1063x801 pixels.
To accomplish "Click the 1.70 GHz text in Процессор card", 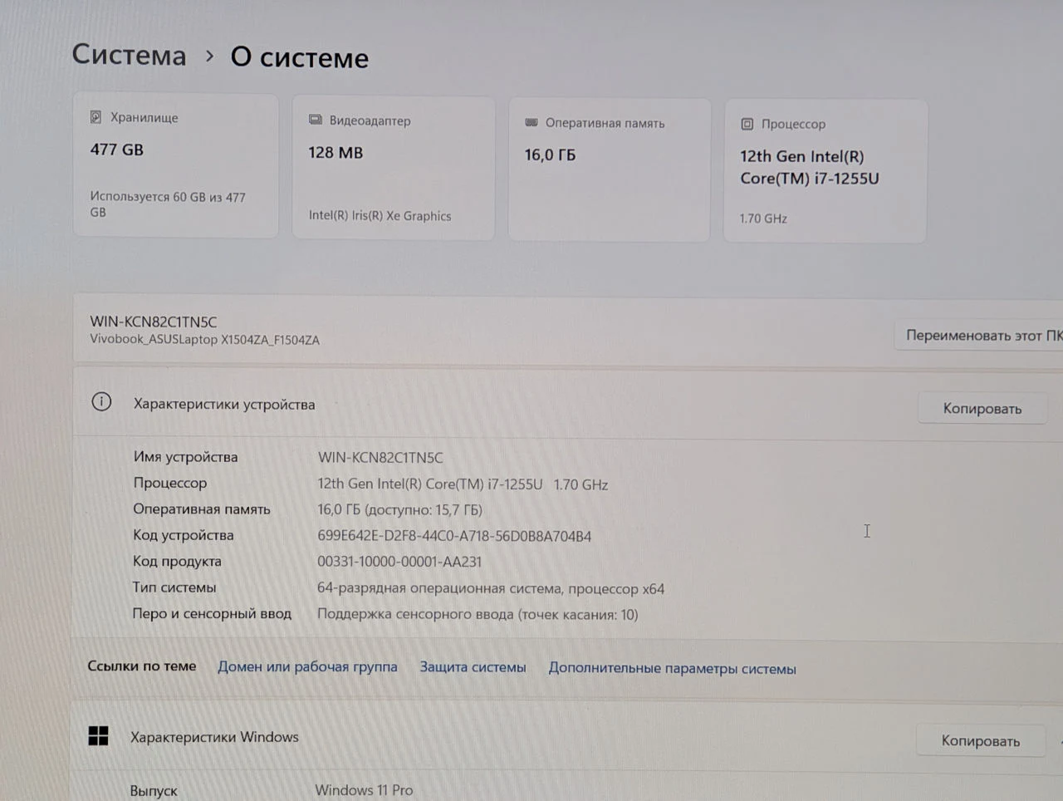I will point(763,219).
